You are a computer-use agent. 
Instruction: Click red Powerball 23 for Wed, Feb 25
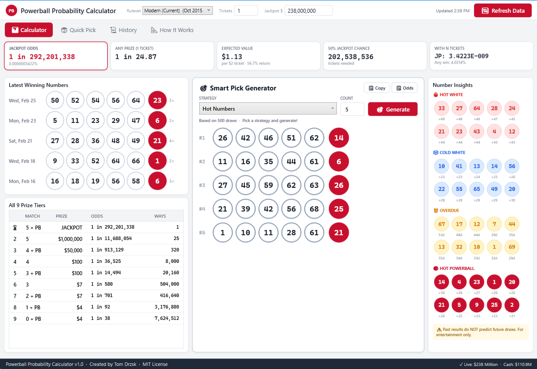point(157,100)
